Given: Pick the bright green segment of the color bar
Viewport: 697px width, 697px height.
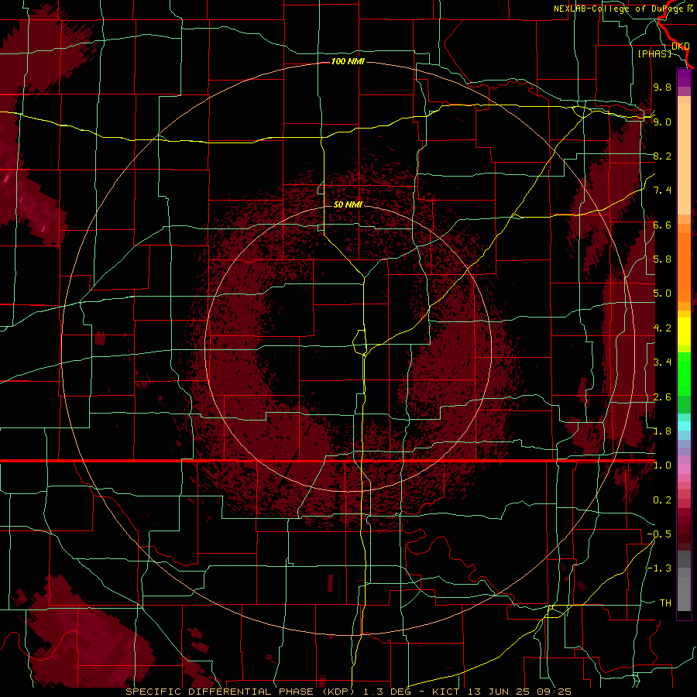Looking at the screenshot, I should tap(684, 376).
